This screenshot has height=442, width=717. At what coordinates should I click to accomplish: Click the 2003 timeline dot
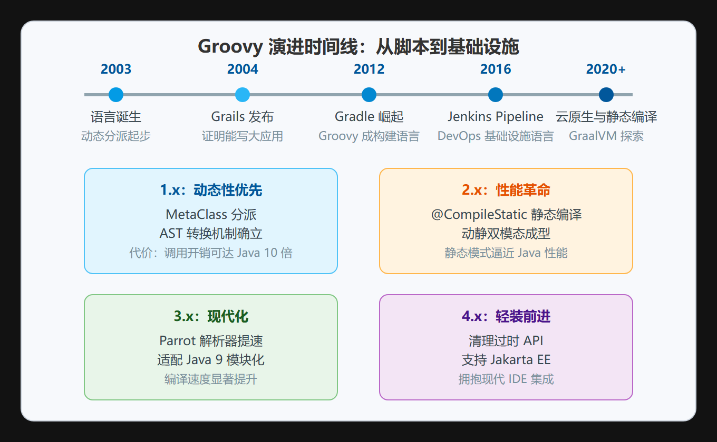(x=116, y=95)
